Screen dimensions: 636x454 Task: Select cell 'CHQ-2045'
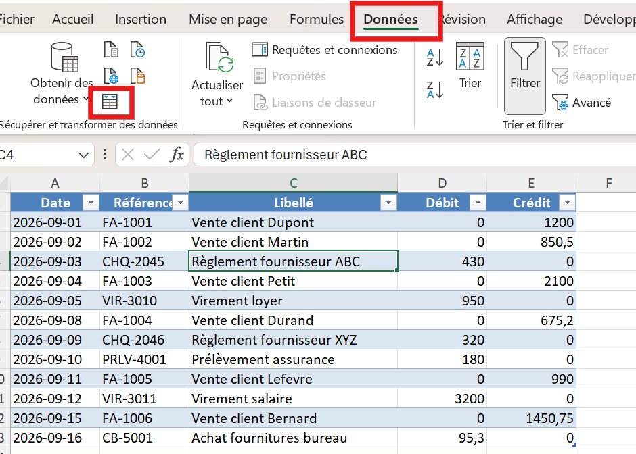point(144,261)
